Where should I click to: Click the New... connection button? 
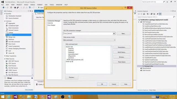pos(123,34)
